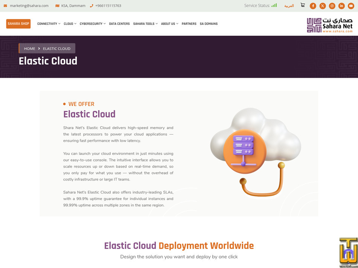The height and width of the screenshot is (268, 358).
Task: Open the Facebook social icon
Action: [x=313, y=6]
